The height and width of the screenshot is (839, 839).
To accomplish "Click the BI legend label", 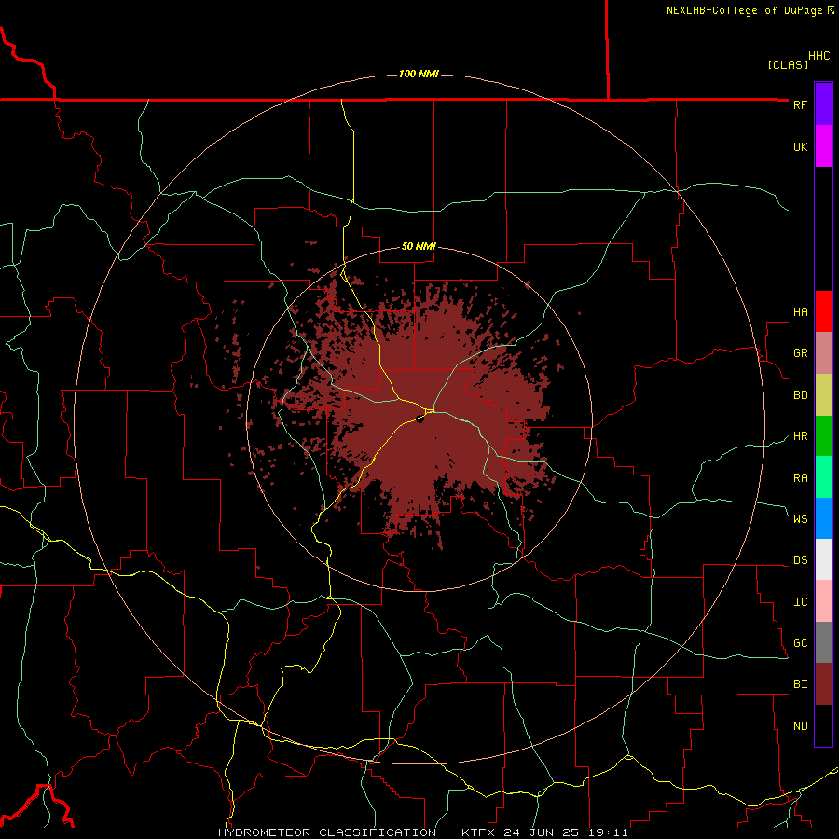I will [800, 684].
